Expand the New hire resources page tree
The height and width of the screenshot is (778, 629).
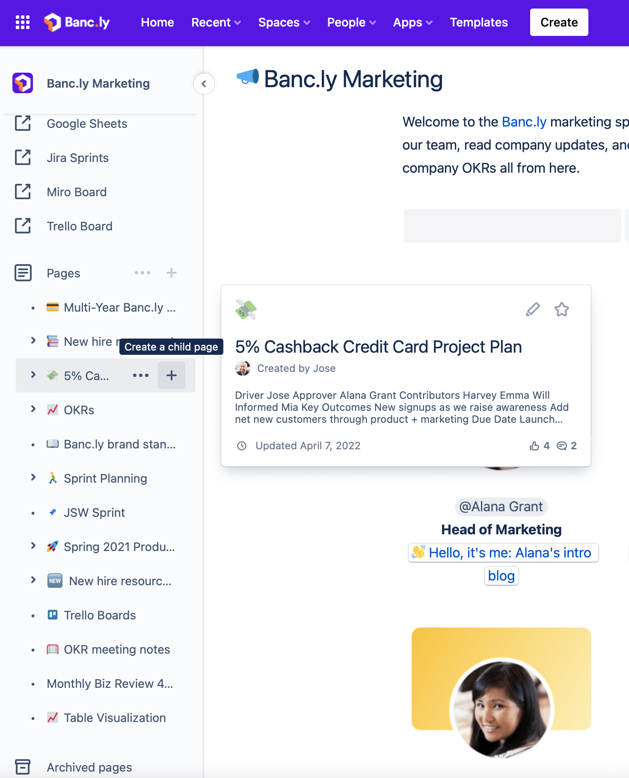[x=33, y=580]
